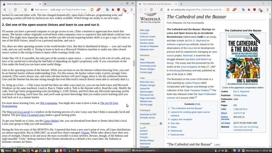Image resolution: width=272 pixels, height=153 pixels.
Task: Open the taskbar Menu button
Action: tap(6, 150)
